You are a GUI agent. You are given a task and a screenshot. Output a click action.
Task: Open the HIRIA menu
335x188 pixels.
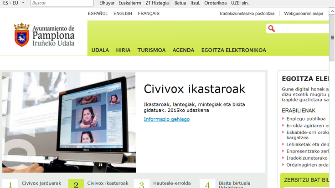123,50
